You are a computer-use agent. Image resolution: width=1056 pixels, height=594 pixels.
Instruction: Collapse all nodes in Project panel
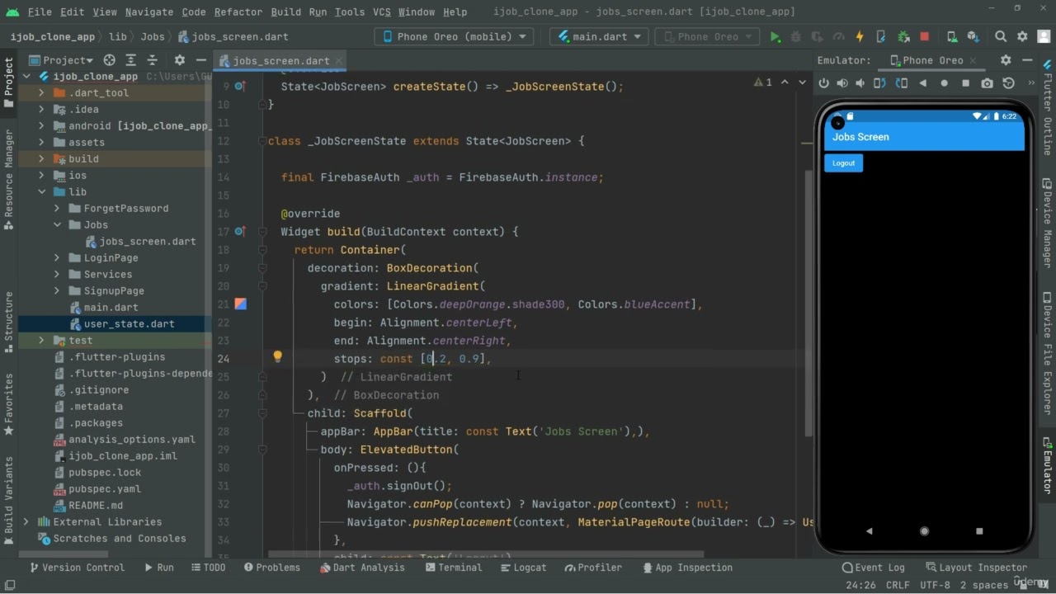(152, 60)
